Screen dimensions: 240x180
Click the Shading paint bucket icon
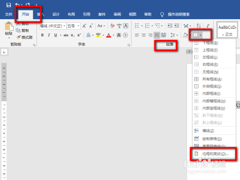186,35
